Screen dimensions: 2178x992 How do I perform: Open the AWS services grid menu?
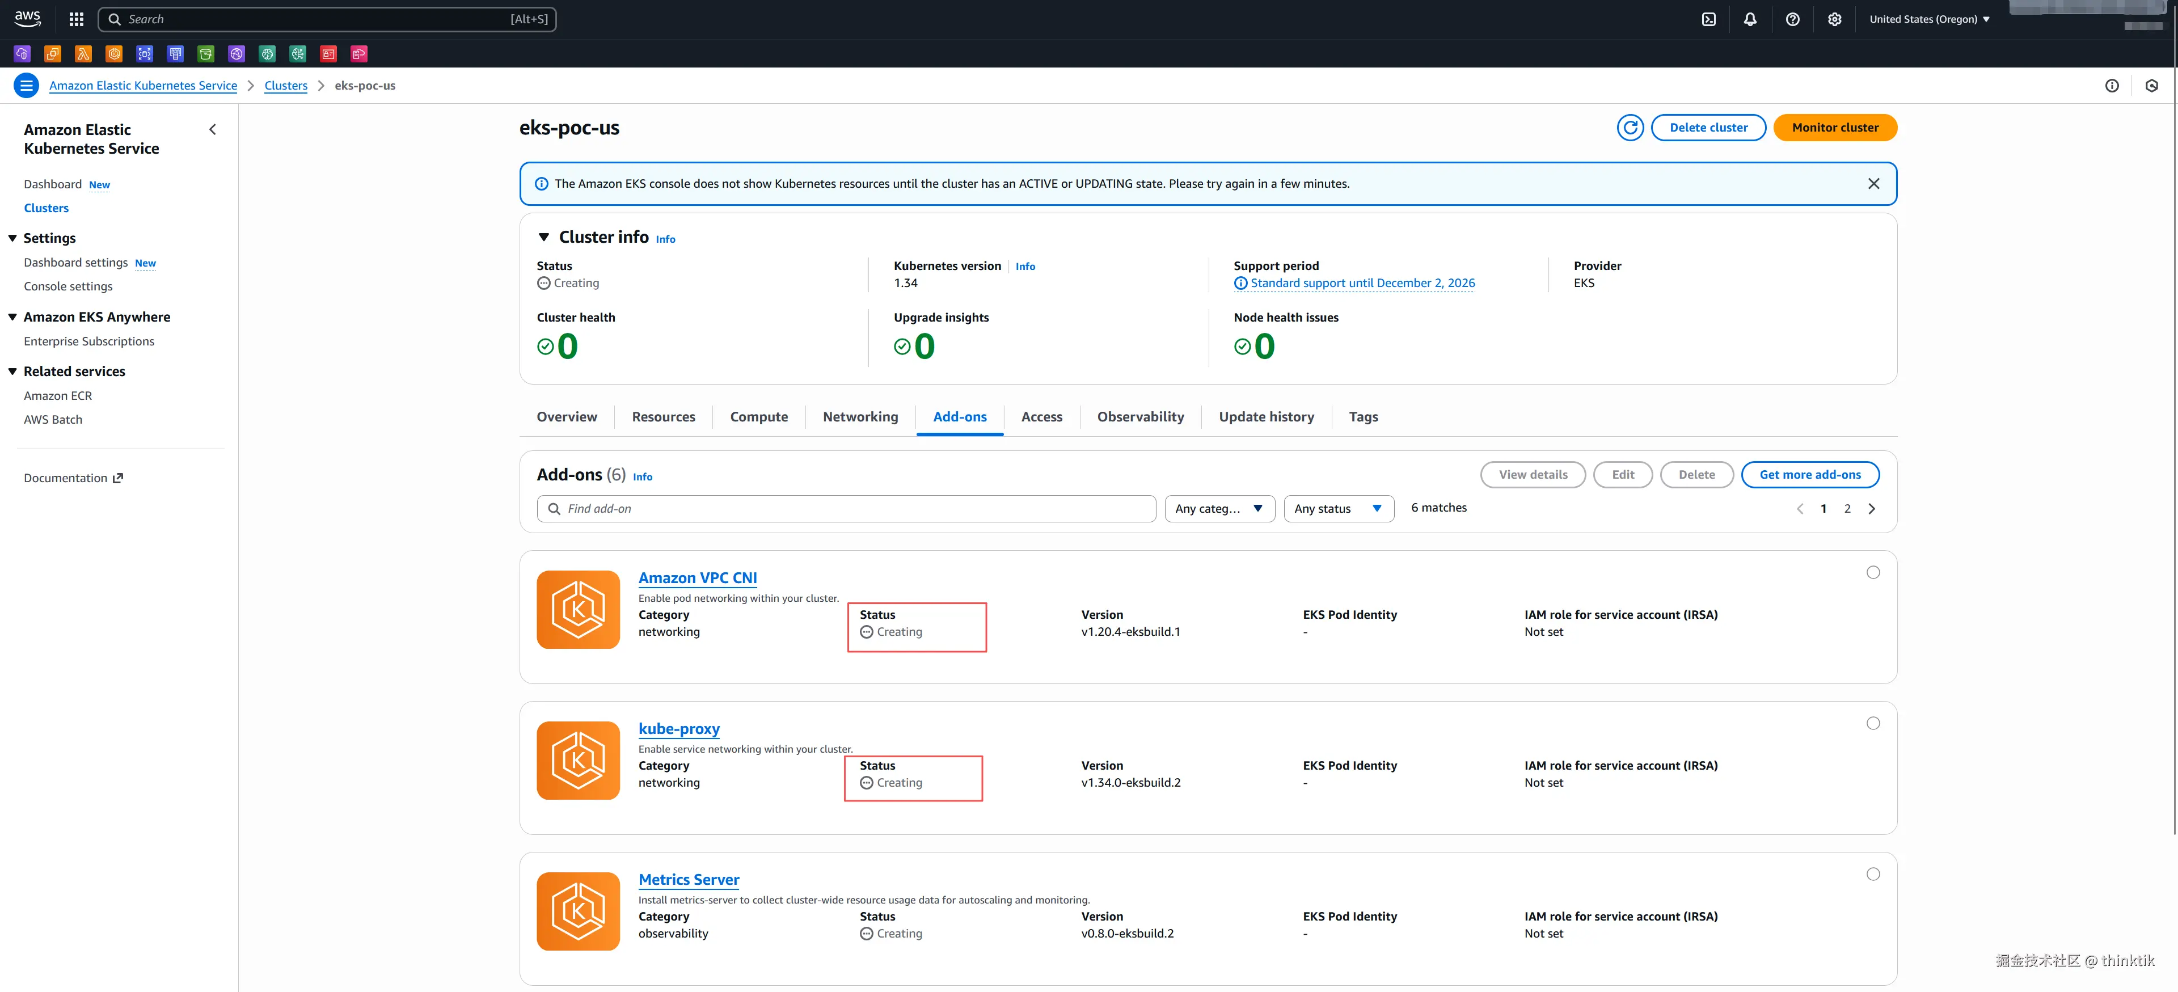coord(76,19)
